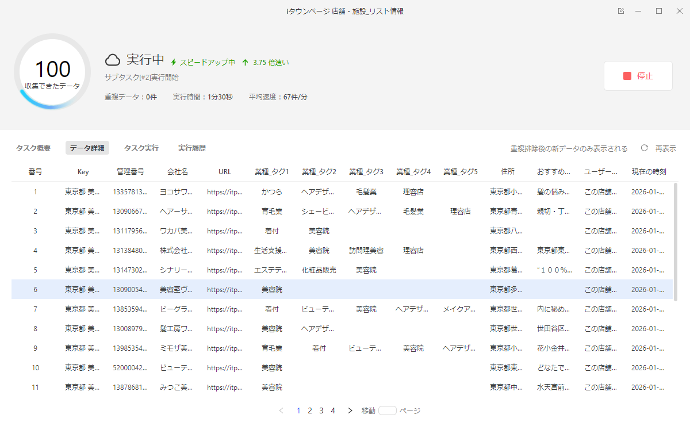Viewport: 690px width, 422px height.
Task: Click the edit icon in title bar
Action: coord(621,11)
